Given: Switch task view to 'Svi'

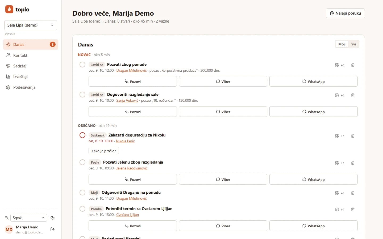Looking at the screenshot, I should point(353,44).
